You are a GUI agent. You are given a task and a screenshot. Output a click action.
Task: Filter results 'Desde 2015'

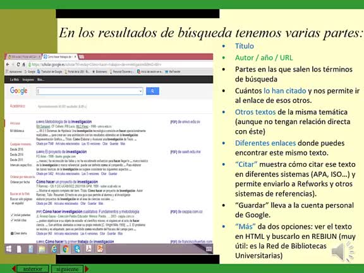tap(16, 150)
